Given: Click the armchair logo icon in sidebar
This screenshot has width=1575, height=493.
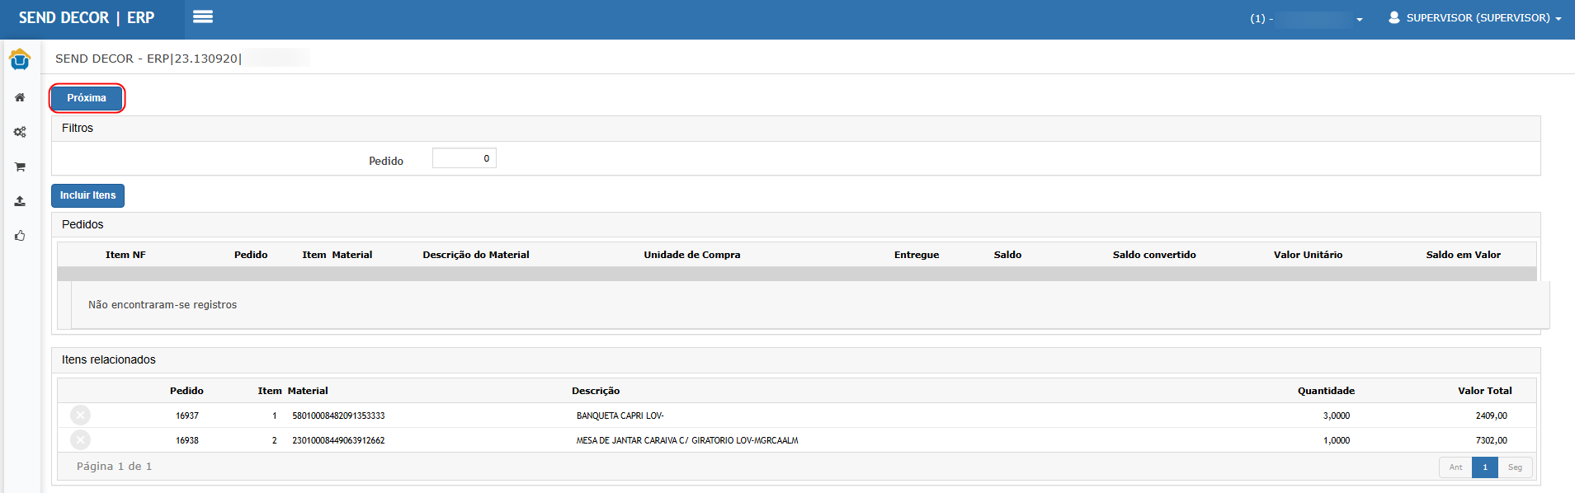Looking at the screenshot, I should [20, 59].
